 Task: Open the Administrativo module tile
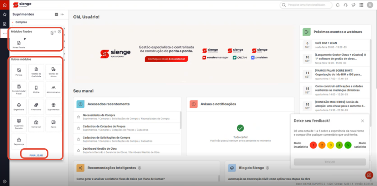point(54,89)
